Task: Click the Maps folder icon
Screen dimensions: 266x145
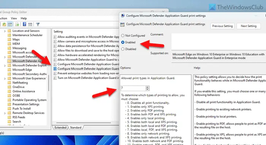Action: [9, 39]
